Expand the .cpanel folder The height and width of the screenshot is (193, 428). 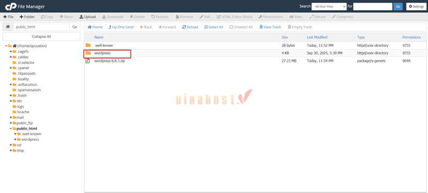pos(11,68)
